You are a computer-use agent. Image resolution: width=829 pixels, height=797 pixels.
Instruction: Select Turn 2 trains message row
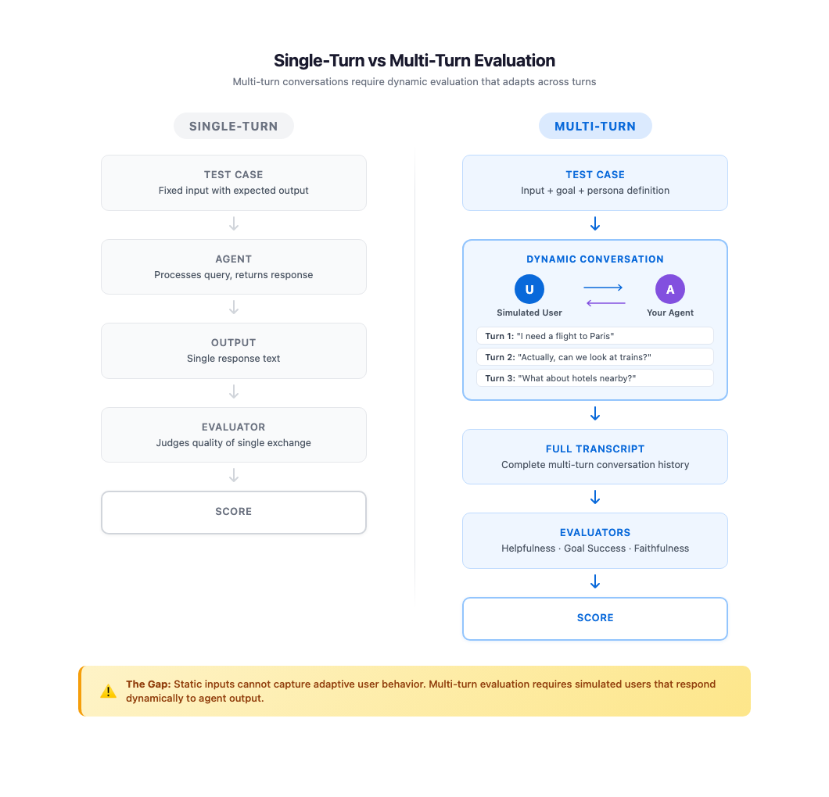pyautogui.click(x=595, y=357)
